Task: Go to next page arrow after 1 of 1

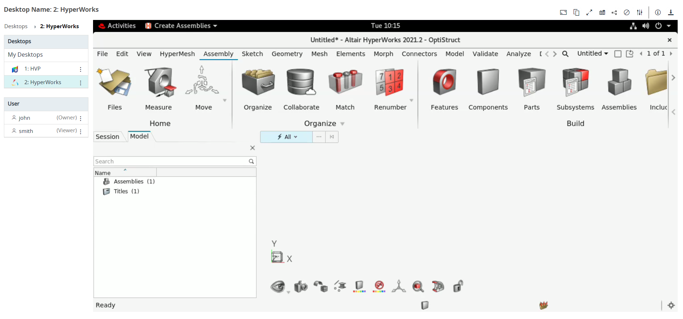Action: [x=671, y=53]
